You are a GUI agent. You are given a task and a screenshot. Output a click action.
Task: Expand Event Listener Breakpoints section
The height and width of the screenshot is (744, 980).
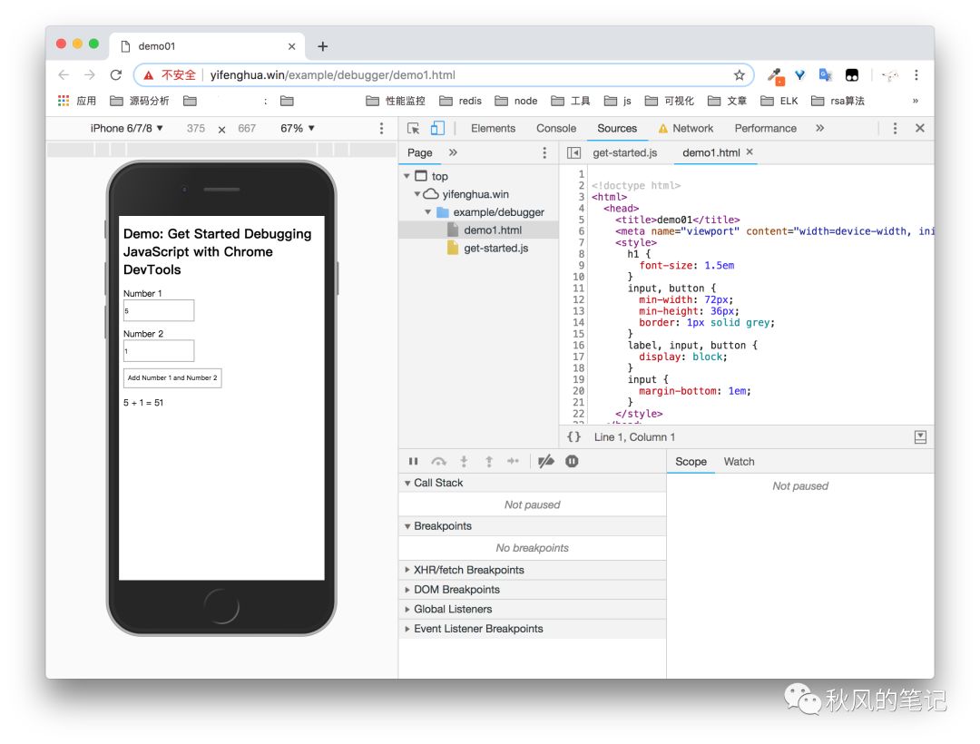pos(407,629)
